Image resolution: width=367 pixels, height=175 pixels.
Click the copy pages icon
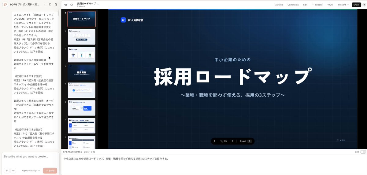click(66, 5)
